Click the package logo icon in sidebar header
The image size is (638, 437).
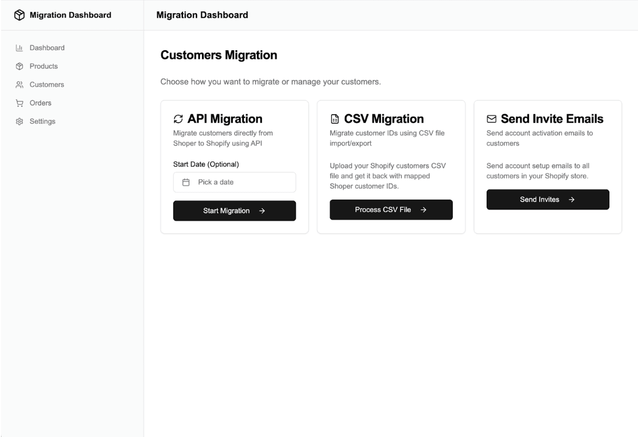[x=20, y=15]
